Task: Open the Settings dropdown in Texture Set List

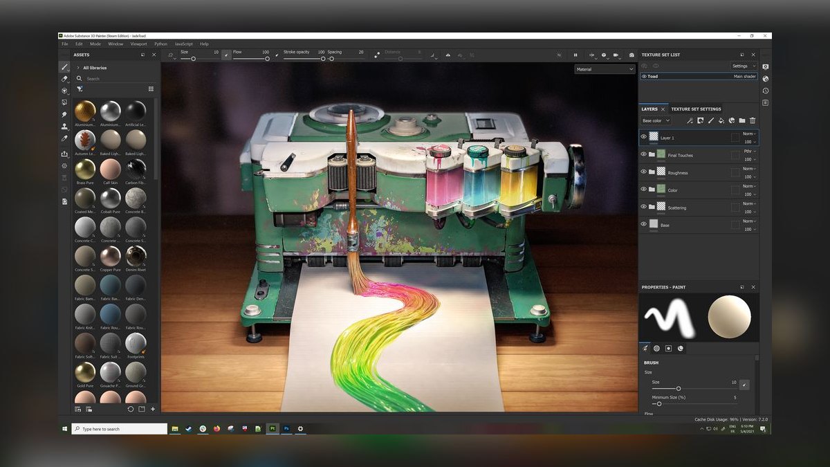Action: point(744,66)
